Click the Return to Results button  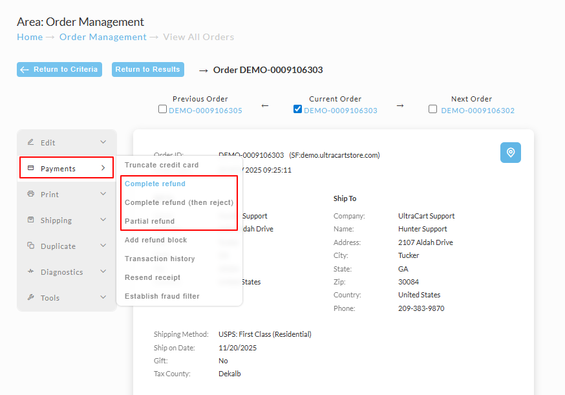(x=148, y=70)
